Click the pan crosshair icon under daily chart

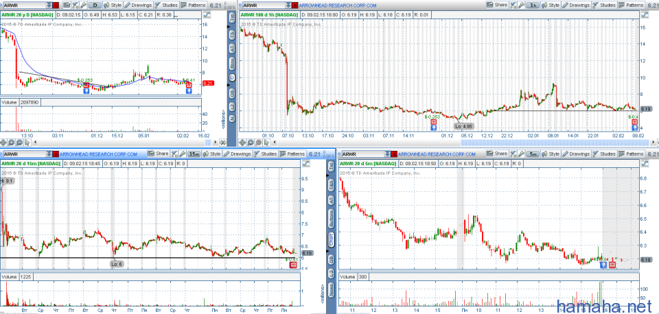(x=4, y=143)
